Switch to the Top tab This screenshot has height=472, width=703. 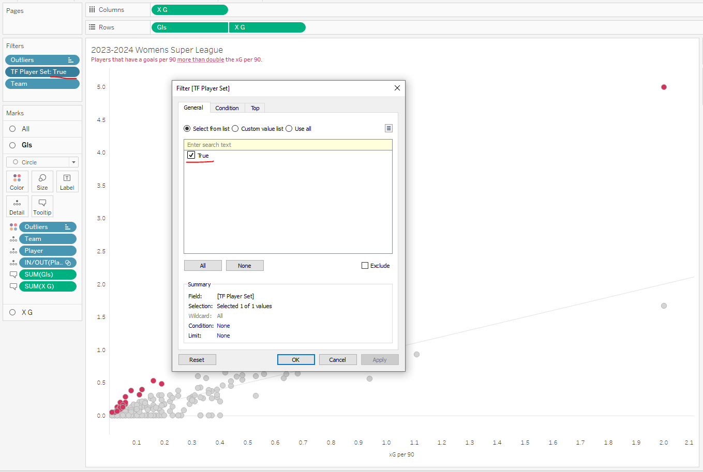pos(255,108)
